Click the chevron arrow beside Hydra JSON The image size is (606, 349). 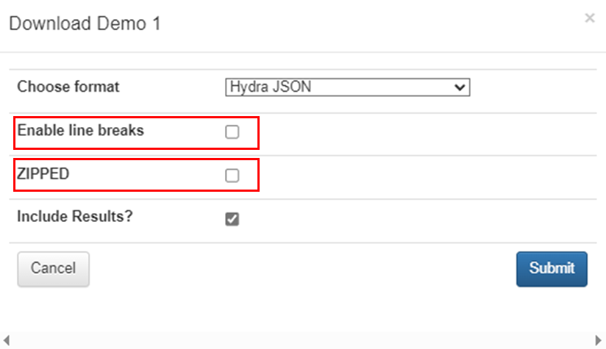pos(461,87)
